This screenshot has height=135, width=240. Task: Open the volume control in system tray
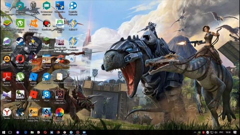(x=216, y=132)
